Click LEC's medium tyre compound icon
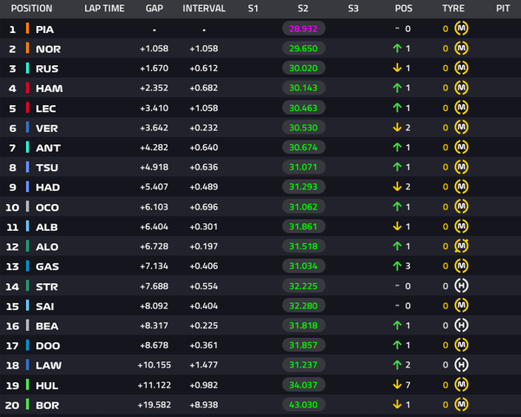Viewport: 521px width, 417px height. coord(461,108)
